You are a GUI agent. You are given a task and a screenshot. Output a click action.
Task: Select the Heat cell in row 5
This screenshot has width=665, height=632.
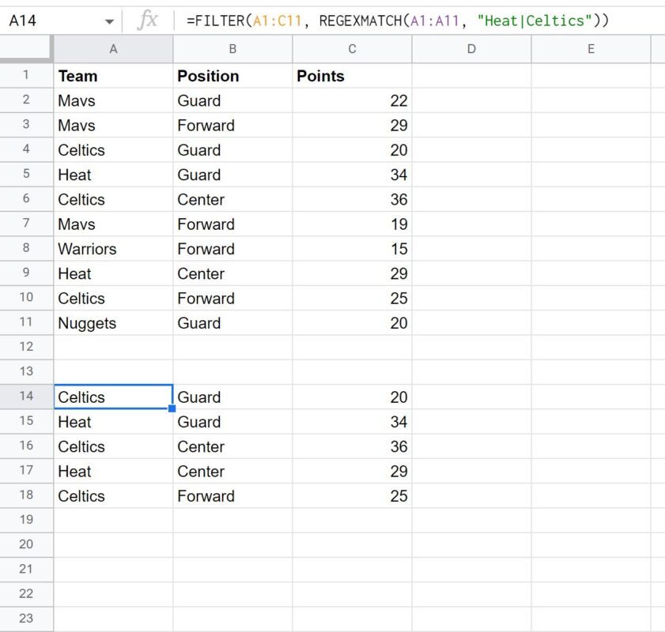(x=113, y=175)
